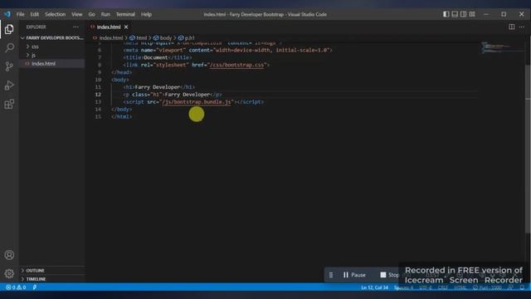Image resolution: width=531 pixels, height=299 pixels.
Task: Click line number 12 in the gutter
Action: [x=98, y=94]
